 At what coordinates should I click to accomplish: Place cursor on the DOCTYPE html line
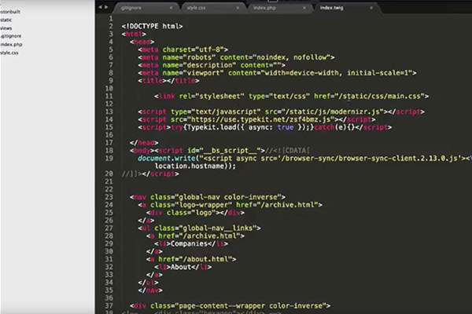point(152,27)
